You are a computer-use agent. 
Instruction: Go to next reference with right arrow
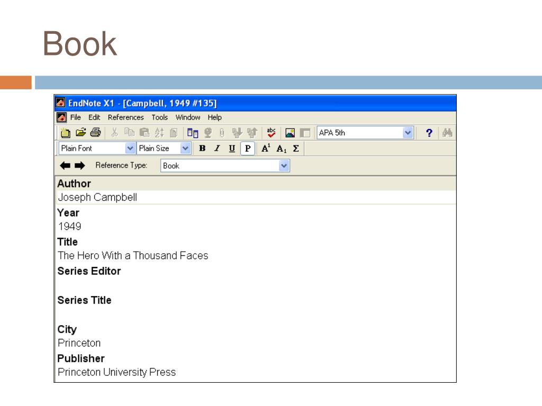pyautogui.click(x=80, y=165)
